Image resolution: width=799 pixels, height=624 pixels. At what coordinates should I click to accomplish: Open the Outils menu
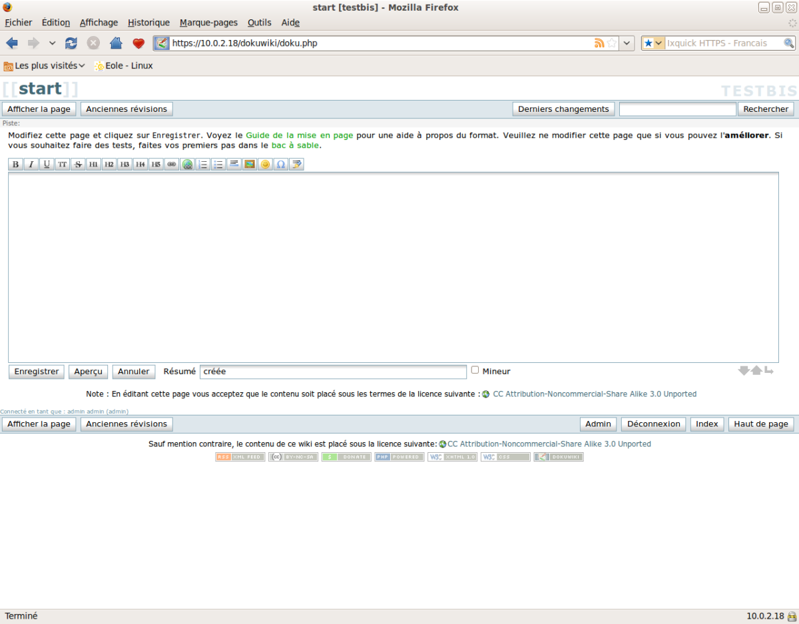(x=260, y=23)
